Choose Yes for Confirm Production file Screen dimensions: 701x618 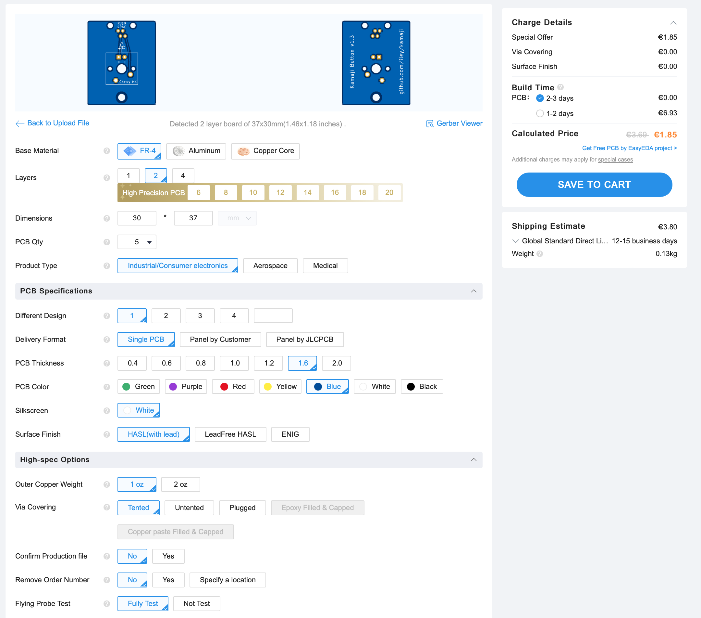(168, 556)
